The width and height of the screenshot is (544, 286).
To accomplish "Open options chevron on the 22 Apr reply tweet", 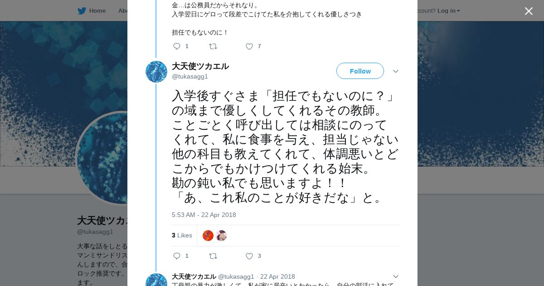I will 395,276.
